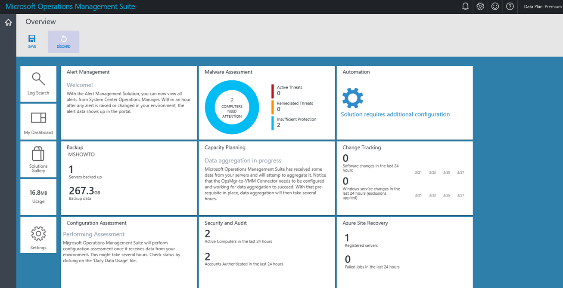Open the My Dashboard tile
Image resolution: width=563 pixels, height=288 pixels.
tap(38, 122)
